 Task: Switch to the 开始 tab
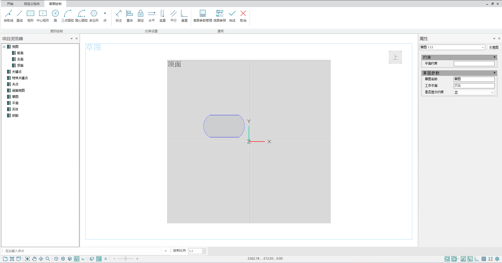[10, 4]
